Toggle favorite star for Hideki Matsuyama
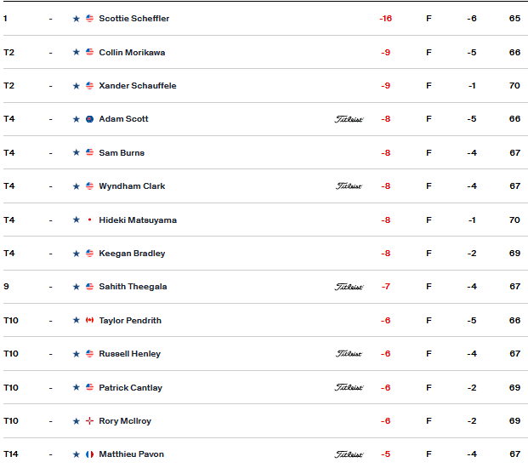Viewport: 528px width, 468px height. pos(77,220)
